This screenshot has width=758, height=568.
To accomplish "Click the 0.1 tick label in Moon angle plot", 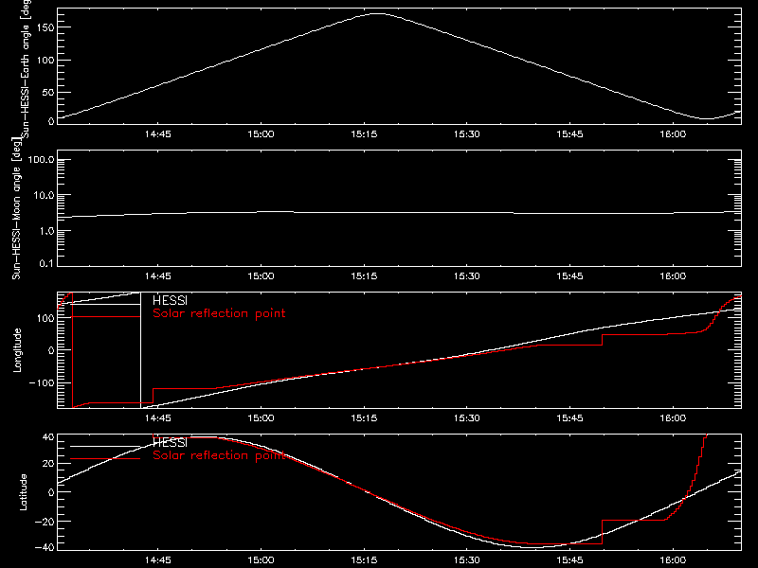I will click(46, 263).
